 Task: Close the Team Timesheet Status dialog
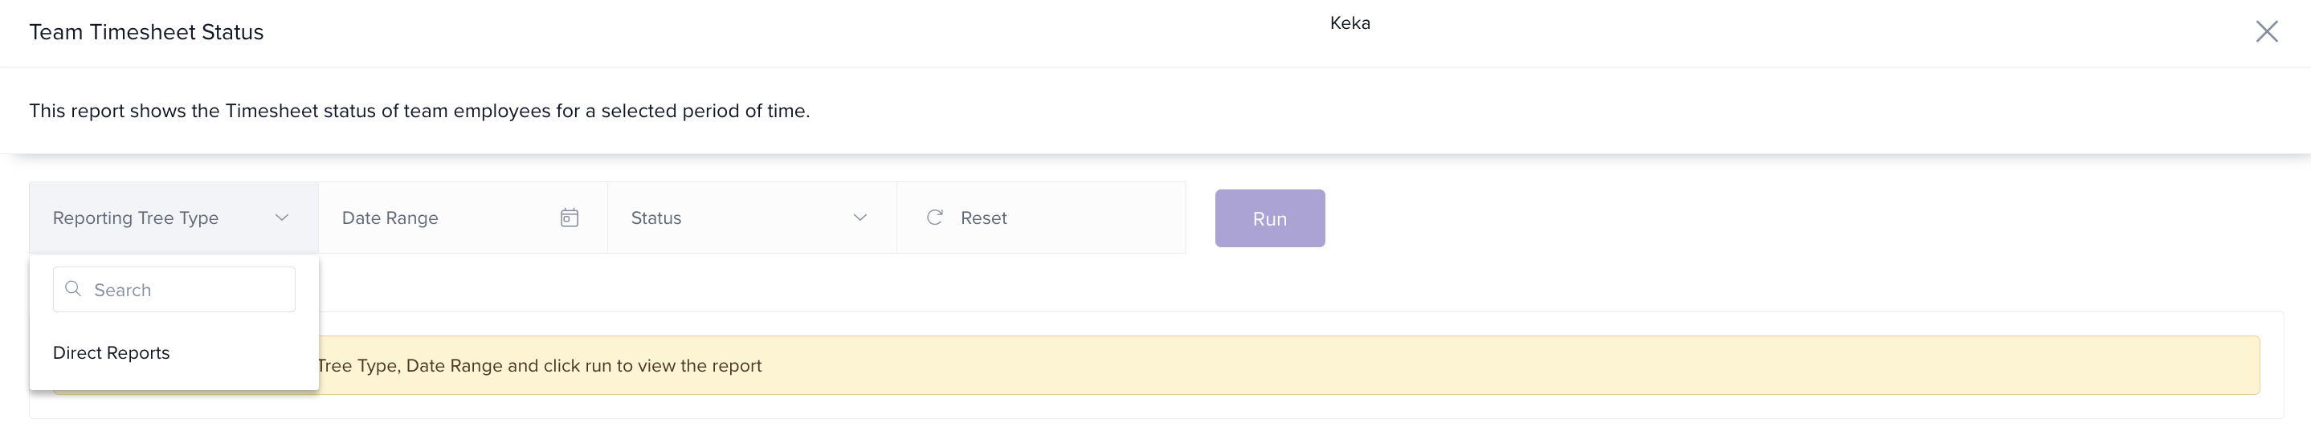[2266, 32]
